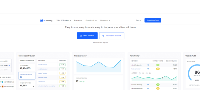
Task: Click the Rank Tracker card title
Action: [134, 56]
